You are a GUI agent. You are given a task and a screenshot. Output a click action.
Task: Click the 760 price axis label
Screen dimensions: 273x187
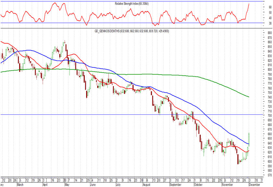[270, 88]
